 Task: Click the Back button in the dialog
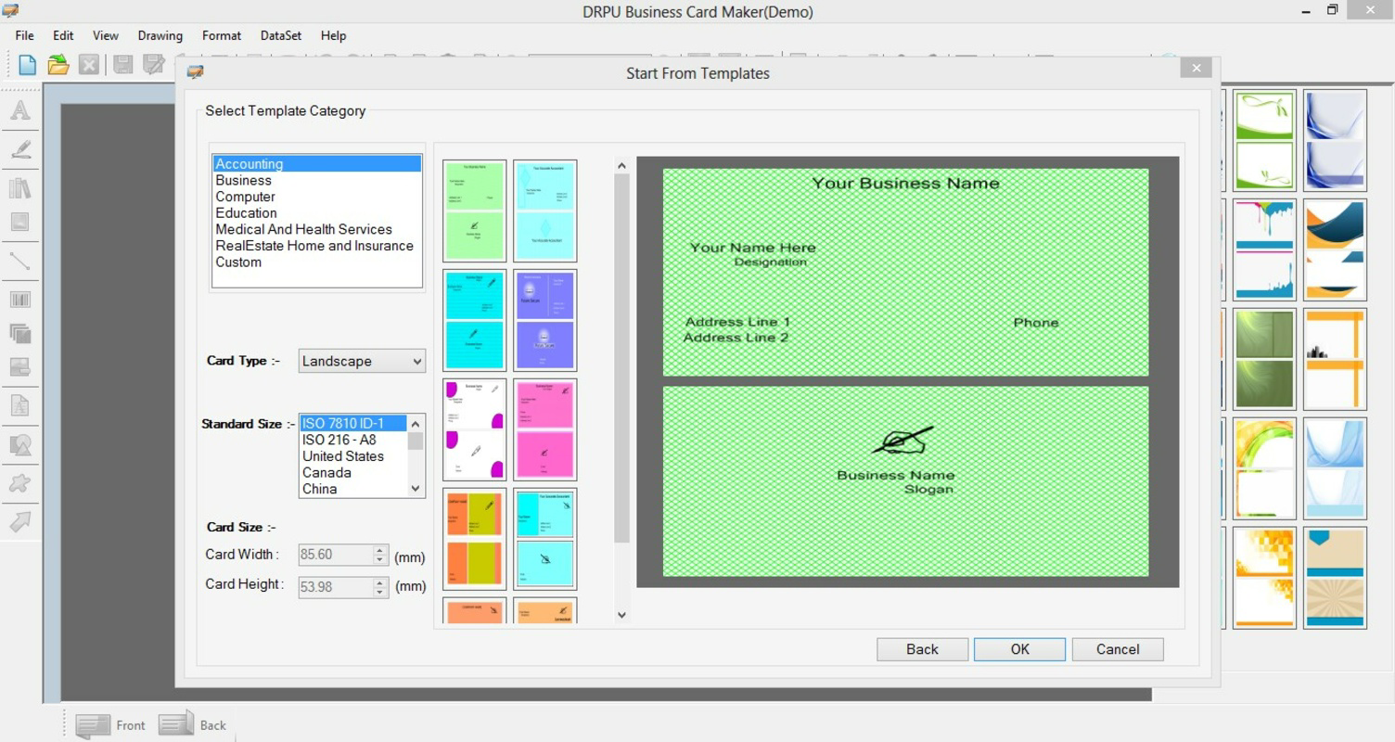tap(922, 649)
